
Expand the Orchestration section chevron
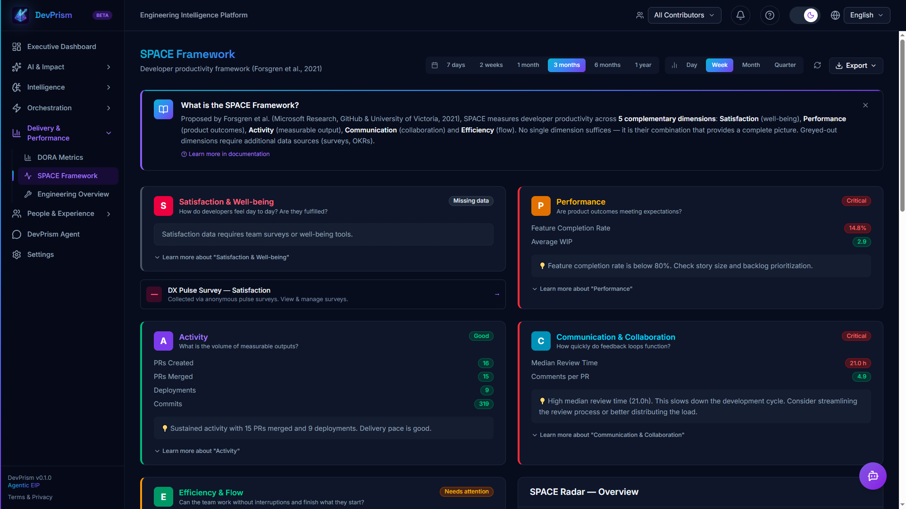pyautogui.click(x=109, y=108)
